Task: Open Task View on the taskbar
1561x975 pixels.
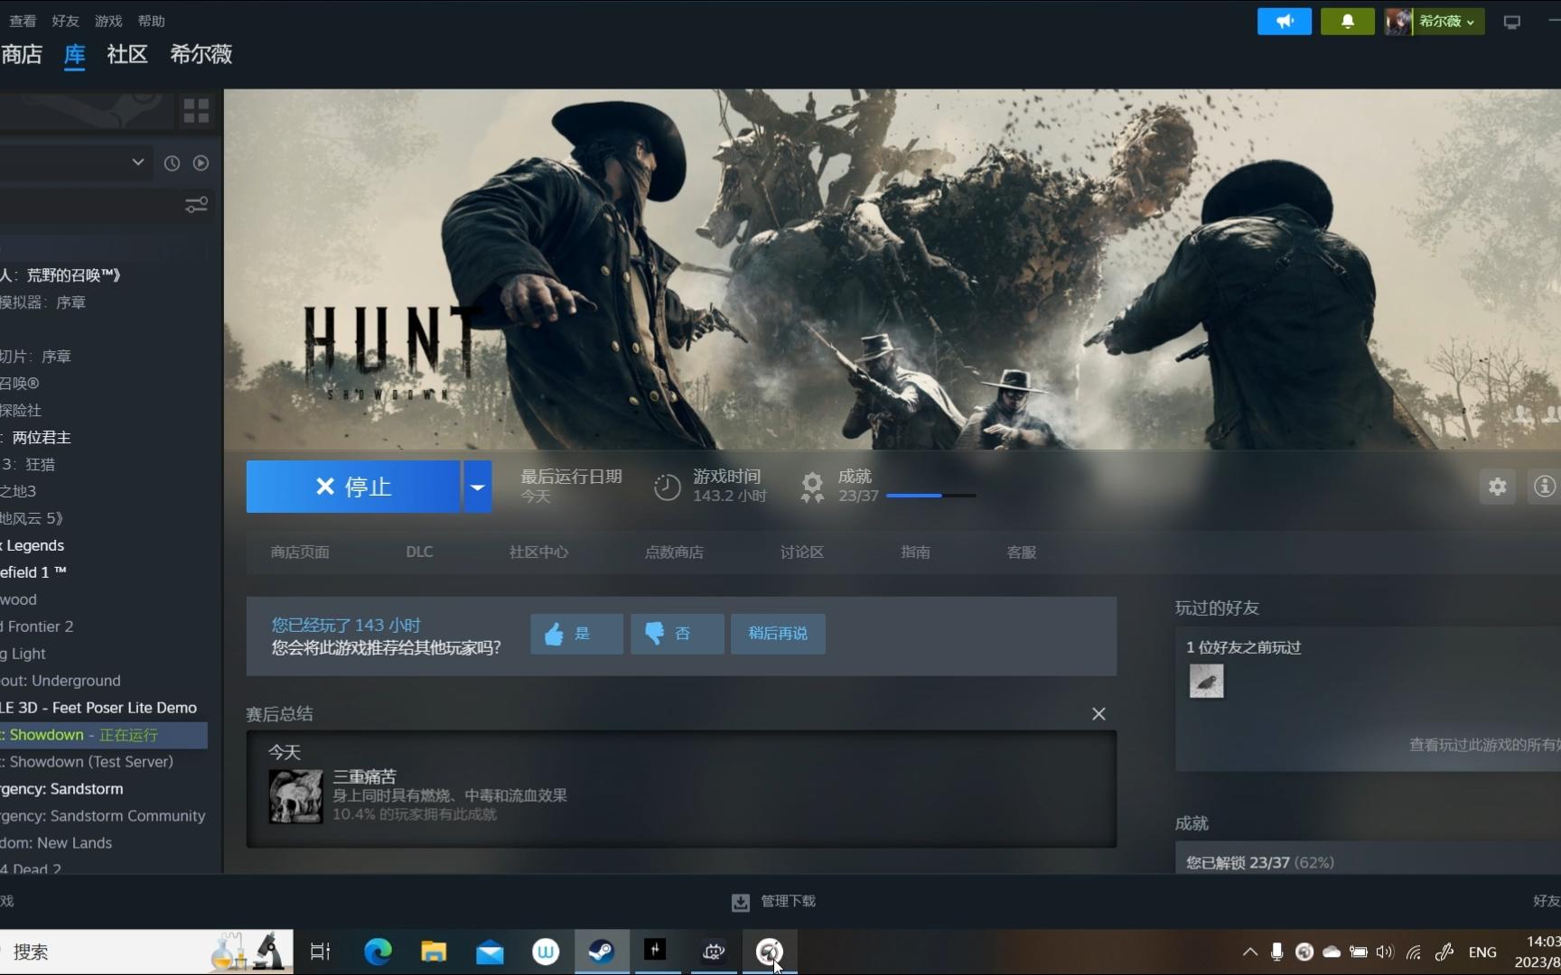Action: click(321, 952)
